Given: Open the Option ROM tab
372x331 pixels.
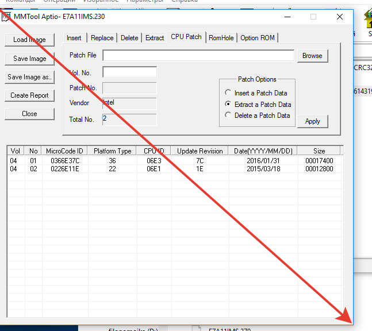Looking at the screenshot, I should pyautogui.click(x=258, y=38).
